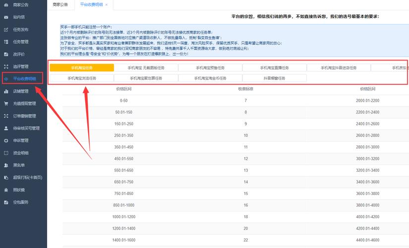Click the 3800.01-4000 price range cell

[367, 205]
